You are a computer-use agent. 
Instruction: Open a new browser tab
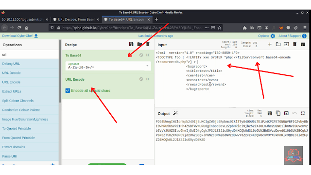click(156, 19)
